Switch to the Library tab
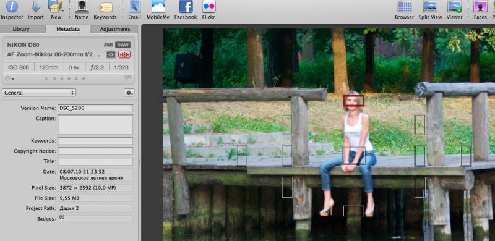 21,29
